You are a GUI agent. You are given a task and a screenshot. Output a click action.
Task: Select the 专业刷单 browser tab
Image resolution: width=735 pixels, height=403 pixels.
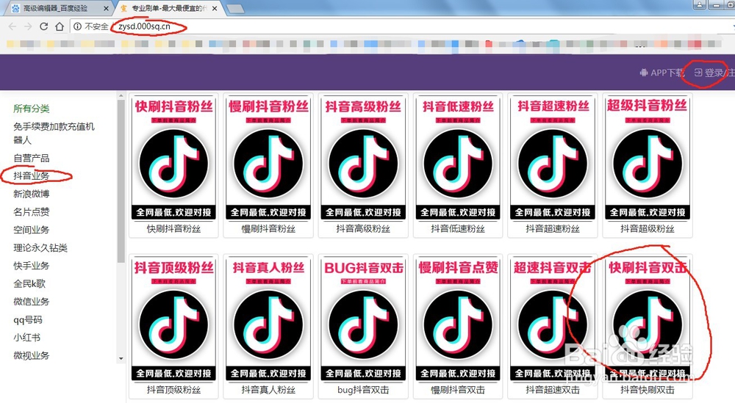169,8
